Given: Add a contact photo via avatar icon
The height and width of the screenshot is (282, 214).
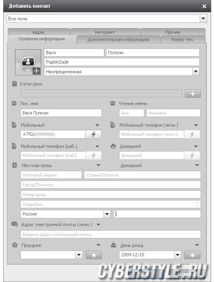Looking at the screenshot, I should [28, 62].
